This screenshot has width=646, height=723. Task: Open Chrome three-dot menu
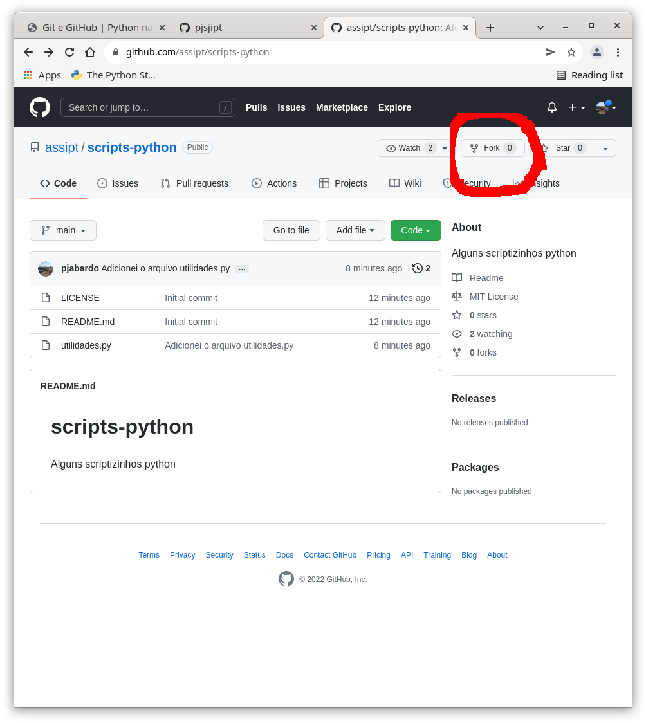tap(618, 52)
